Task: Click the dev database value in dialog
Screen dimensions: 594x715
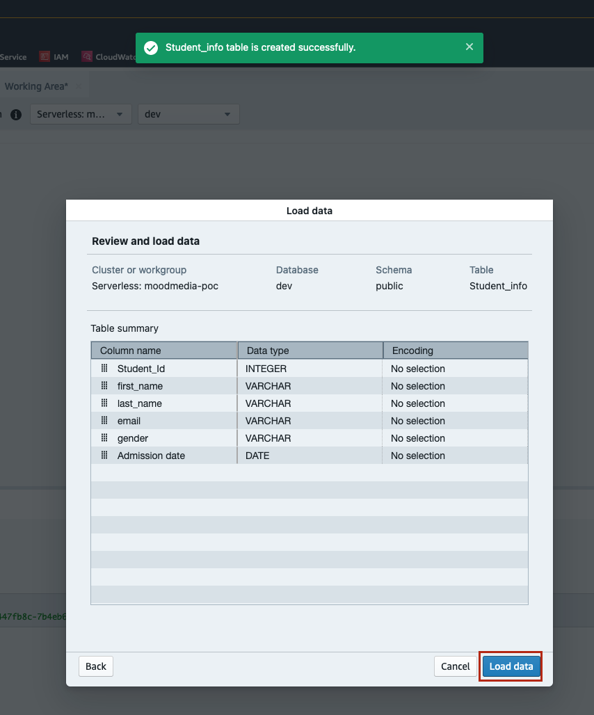Action: click(284, 286)
